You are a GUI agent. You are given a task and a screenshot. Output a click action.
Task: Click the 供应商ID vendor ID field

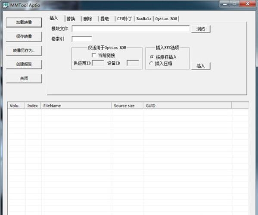point(98,63)
